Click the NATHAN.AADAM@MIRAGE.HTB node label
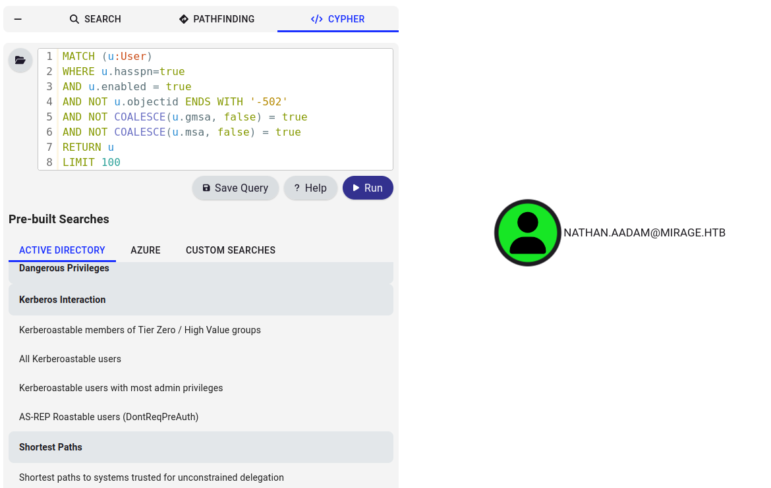This screenshot has height=488, width=771. pos(644,232)
